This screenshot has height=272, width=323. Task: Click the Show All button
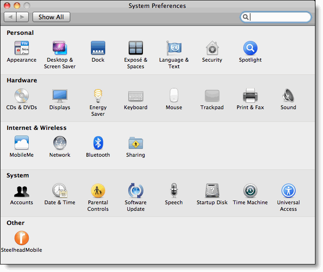pyautogui.click(x=51, y=17)
